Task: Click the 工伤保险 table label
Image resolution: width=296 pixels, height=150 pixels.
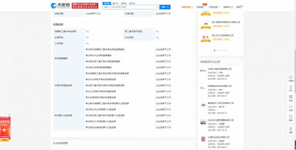Action: (x=59, y=43)
